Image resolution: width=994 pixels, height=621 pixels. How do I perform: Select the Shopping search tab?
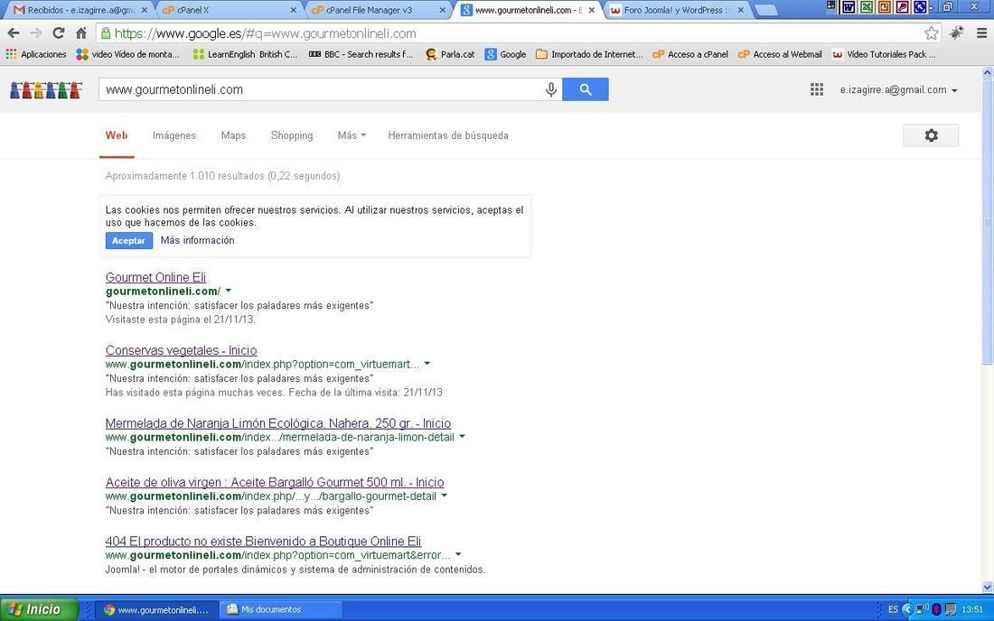292,135
